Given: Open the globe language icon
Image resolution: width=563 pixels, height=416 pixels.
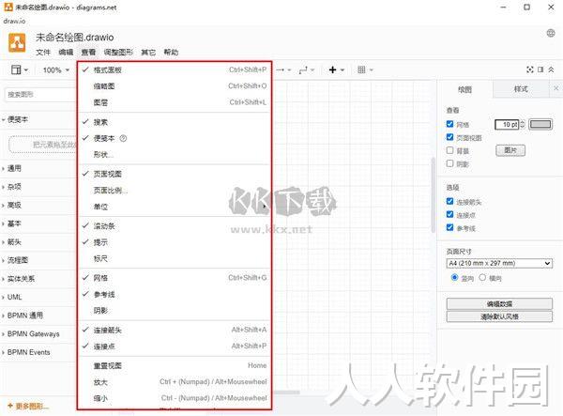Looking at the screenshot, I should [x=551, y=34].
